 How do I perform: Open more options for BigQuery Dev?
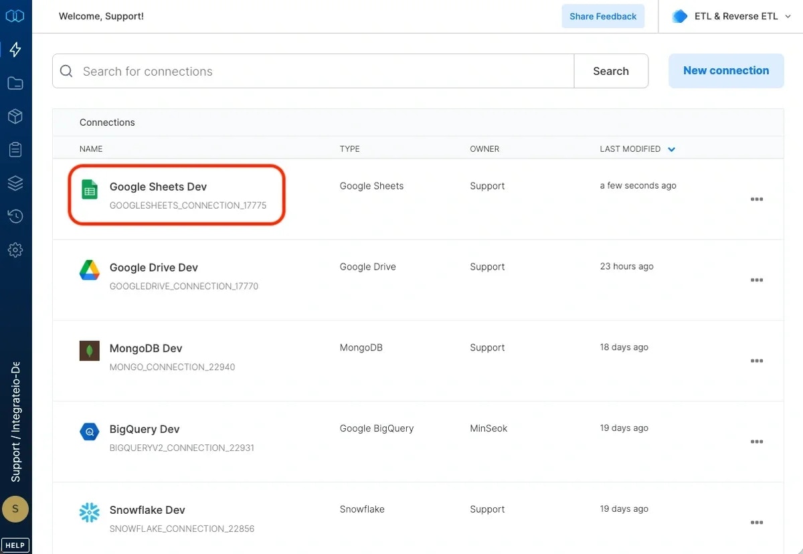click(757, 442)
